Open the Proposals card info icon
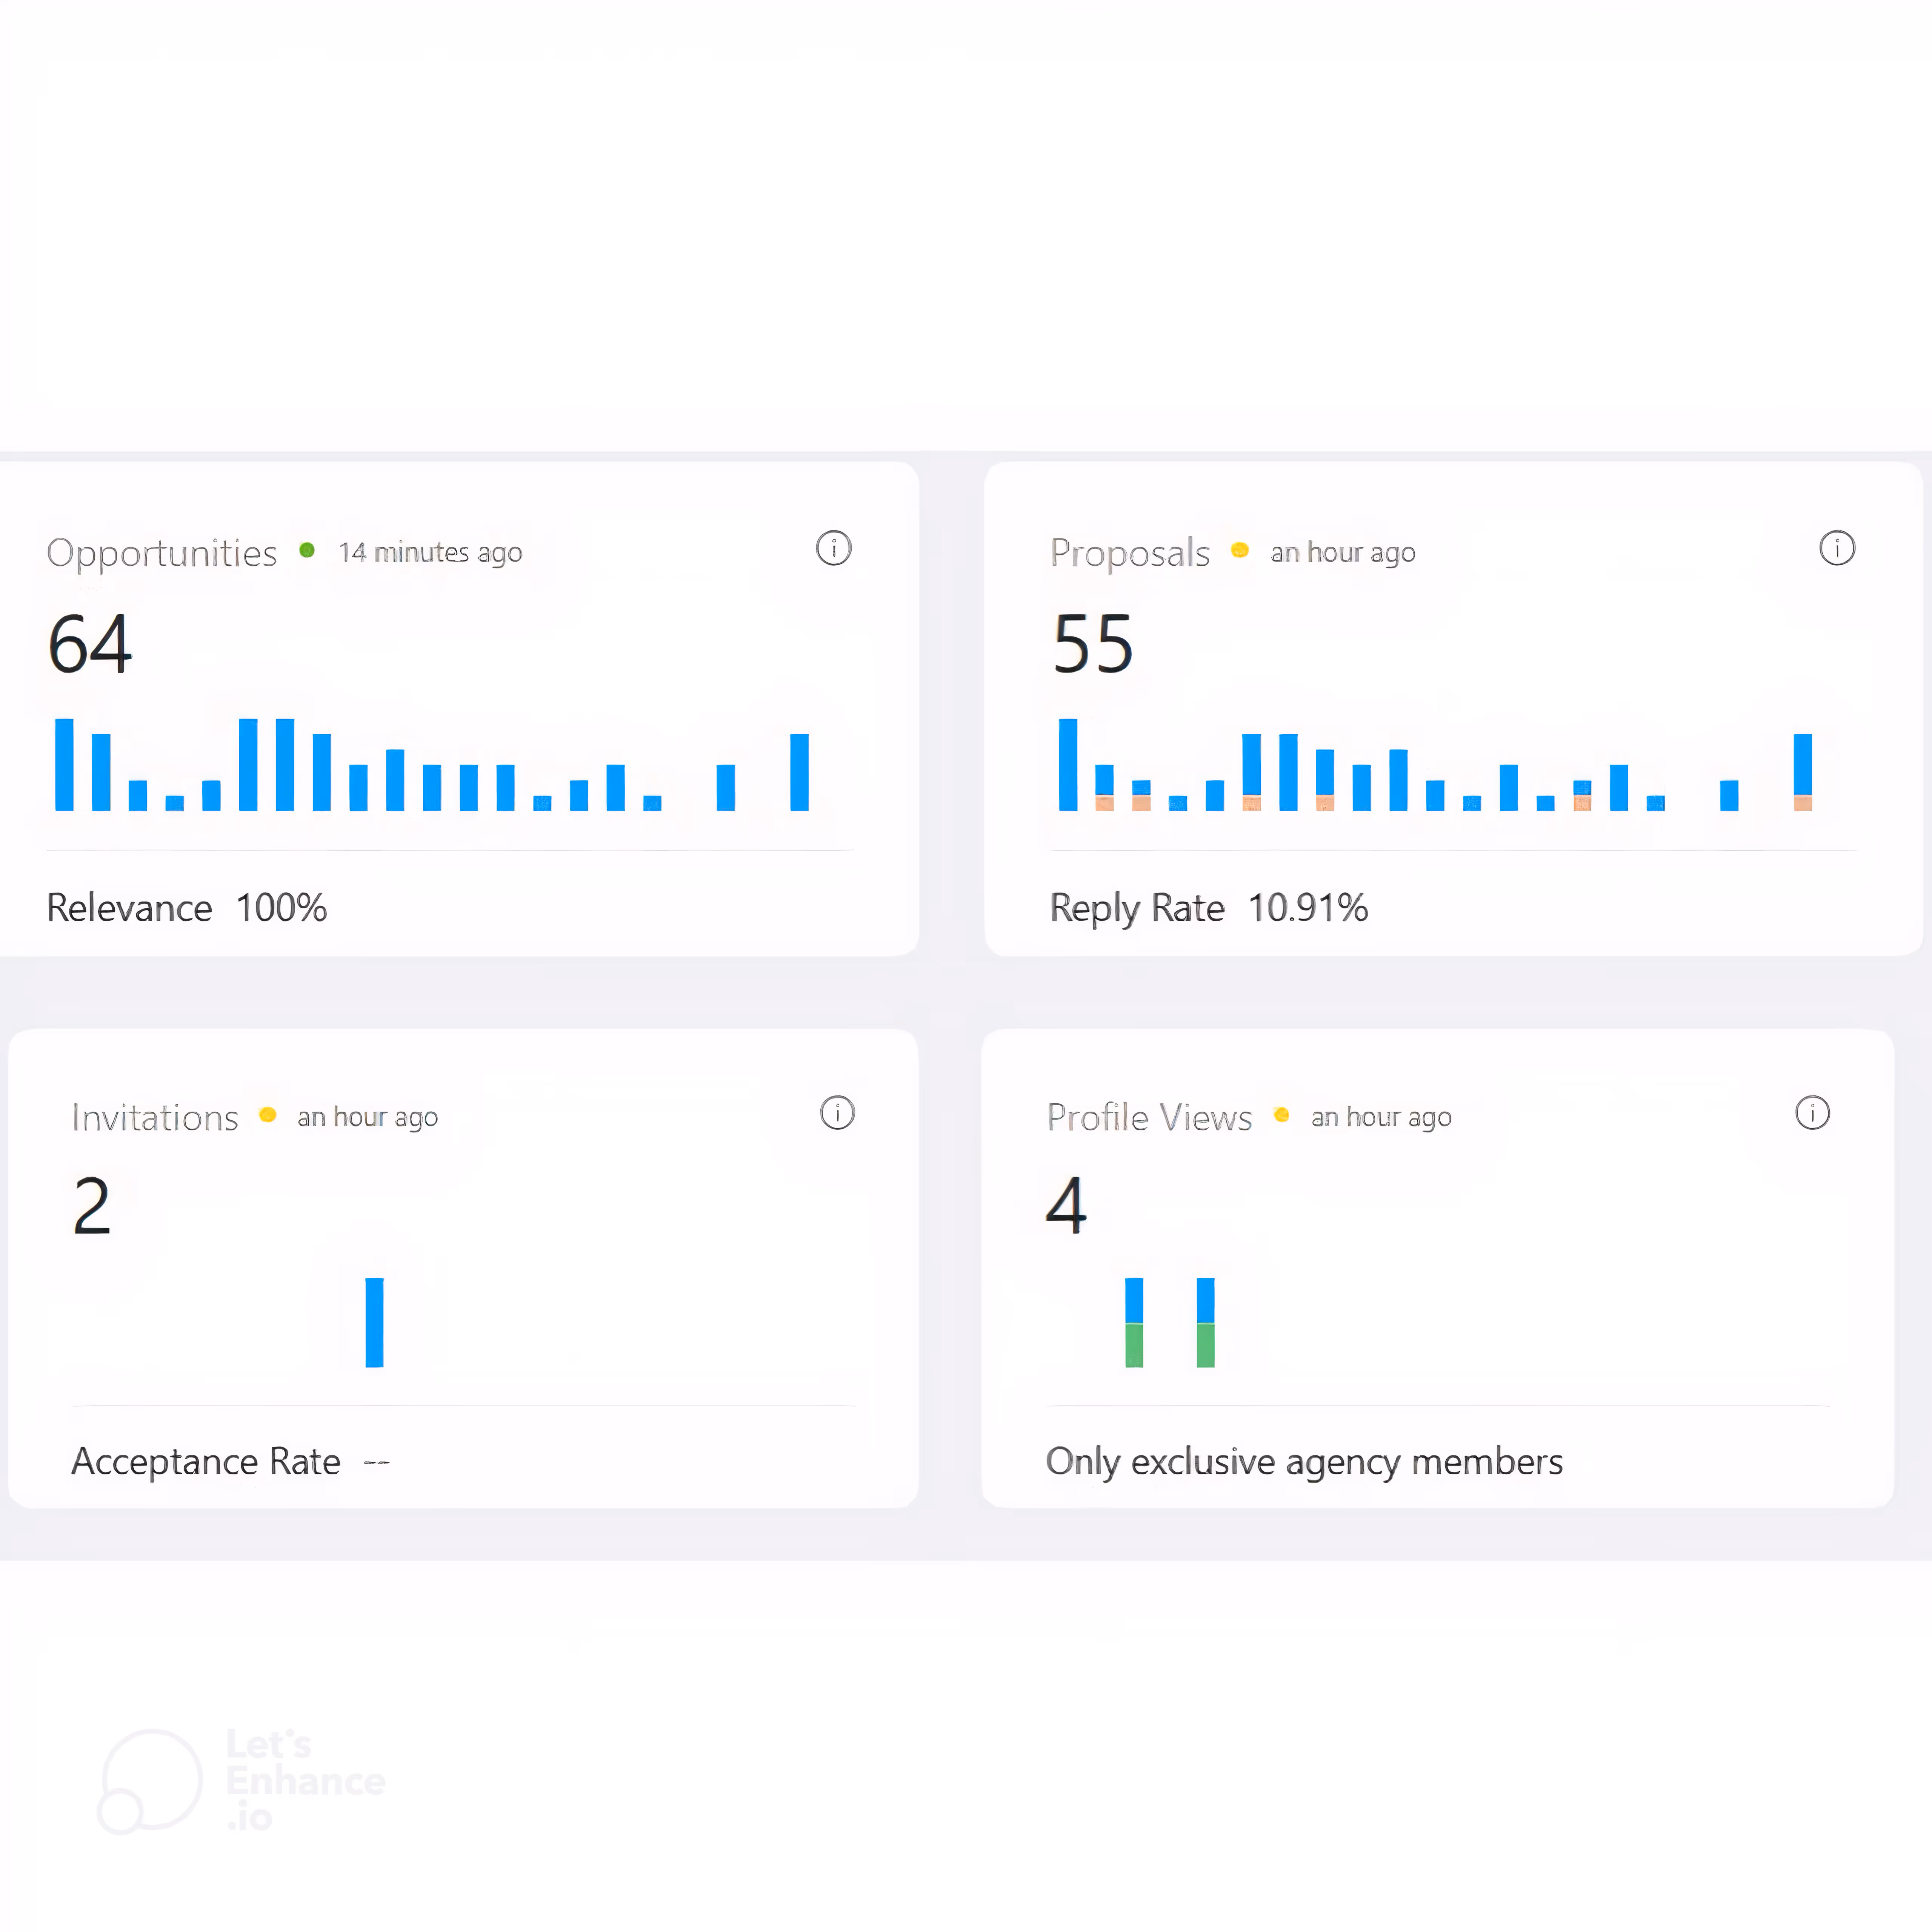The width and height of the screenshot is (1932, 1932). (x=1836, y=548)
